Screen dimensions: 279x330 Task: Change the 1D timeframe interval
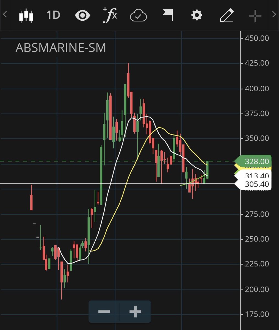click(x=53, y=15)
